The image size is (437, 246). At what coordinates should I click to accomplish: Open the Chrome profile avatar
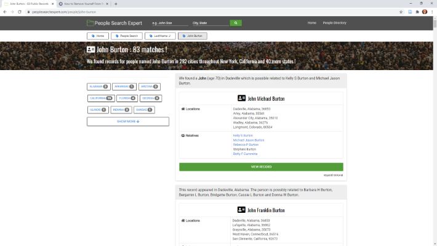coord(425,12)
